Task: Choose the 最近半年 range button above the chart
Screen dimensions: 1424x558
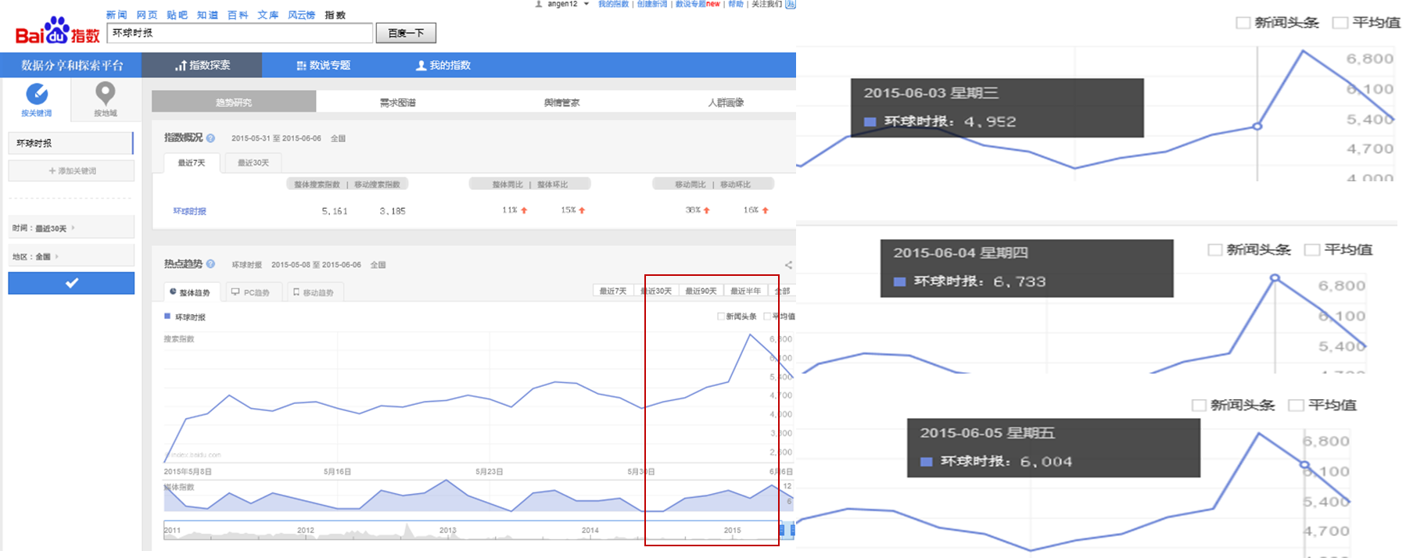Action: tap(746, 291)
